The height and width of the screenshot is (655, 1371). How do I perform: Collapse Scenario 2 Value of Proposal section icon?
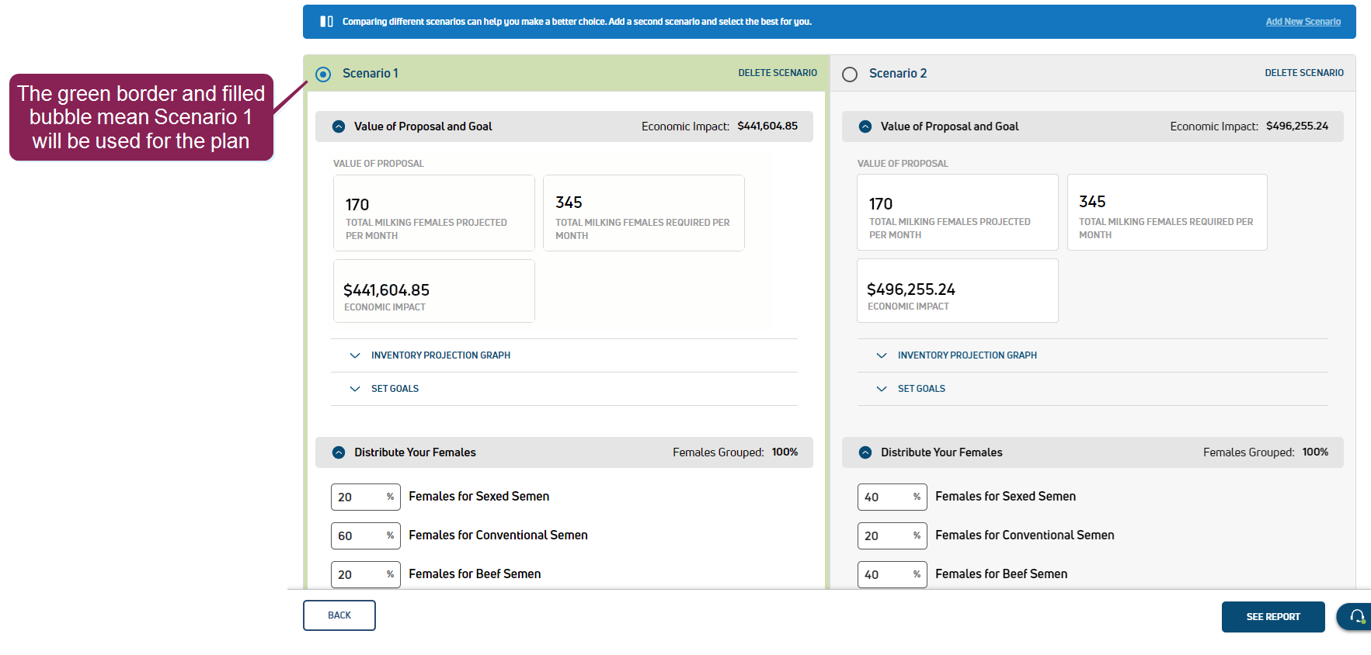[865, 126]
